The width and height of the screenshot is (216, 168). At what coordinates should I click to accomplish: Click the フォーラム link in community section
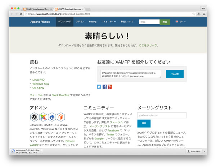click(x=116, y=122)
